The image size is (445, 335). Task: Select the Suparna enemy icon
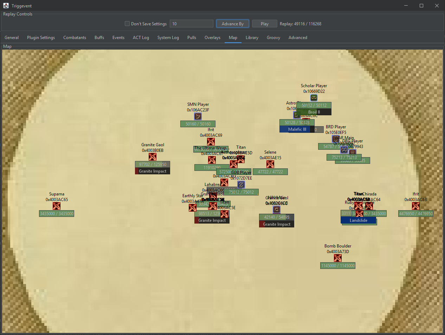57,206
